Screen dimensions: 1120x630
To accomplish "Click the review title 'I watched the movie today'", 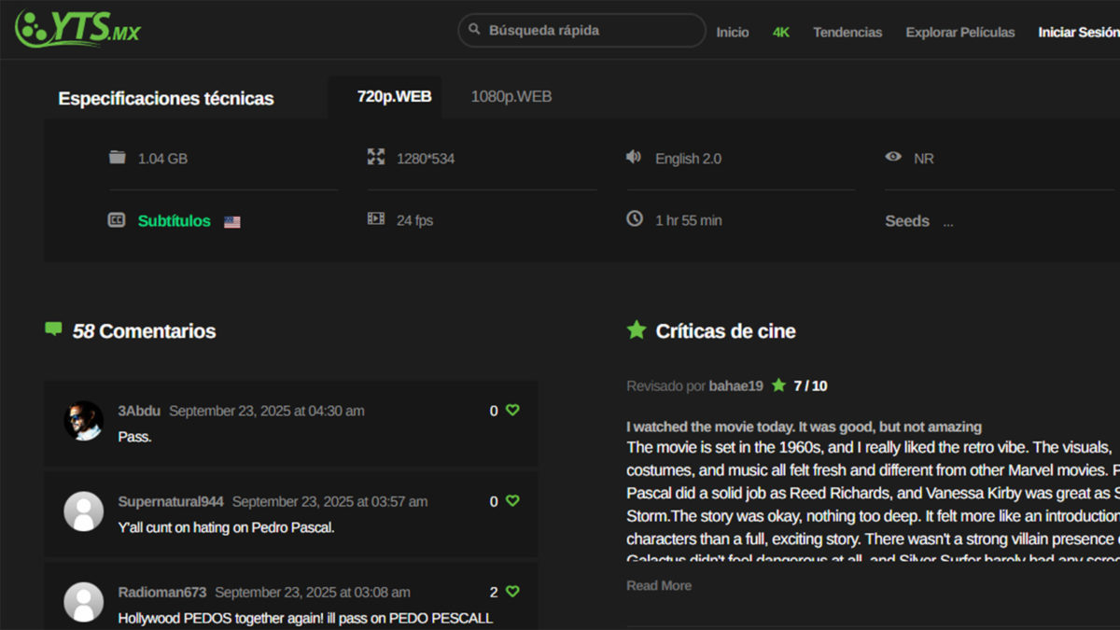I will (x=804, y=427).
